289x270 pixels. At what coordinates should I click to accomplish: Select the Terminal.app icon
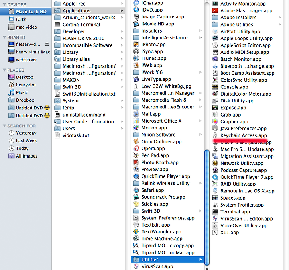[x=215, y=211]
